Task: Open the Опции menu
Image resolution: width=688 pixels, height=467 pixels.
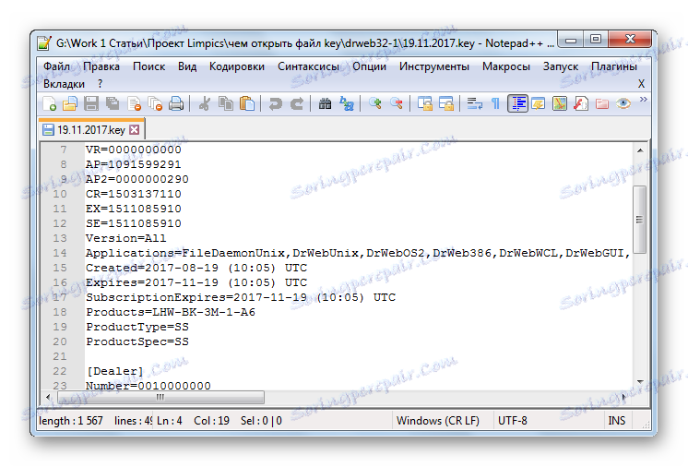Action: pyautogui.click(x=370, y=66)
